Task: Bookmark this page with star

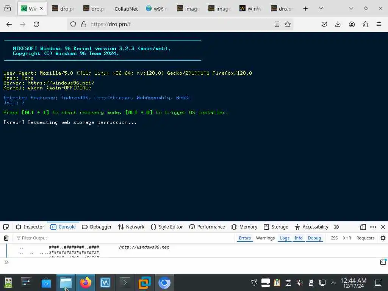Action: tap(288, 24)
